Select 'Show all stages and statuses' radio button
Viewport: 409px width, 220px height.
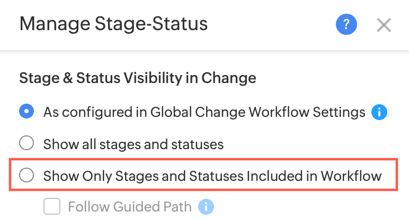26,143
